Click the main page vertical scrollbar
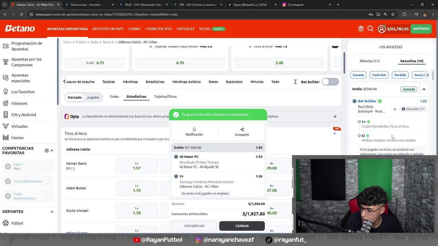The image size is (438, 246). point(344,62)
